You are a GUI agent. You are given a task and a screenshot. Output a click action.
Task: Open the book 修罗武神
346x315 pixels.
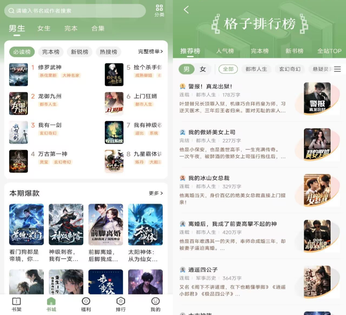[50, 67]
